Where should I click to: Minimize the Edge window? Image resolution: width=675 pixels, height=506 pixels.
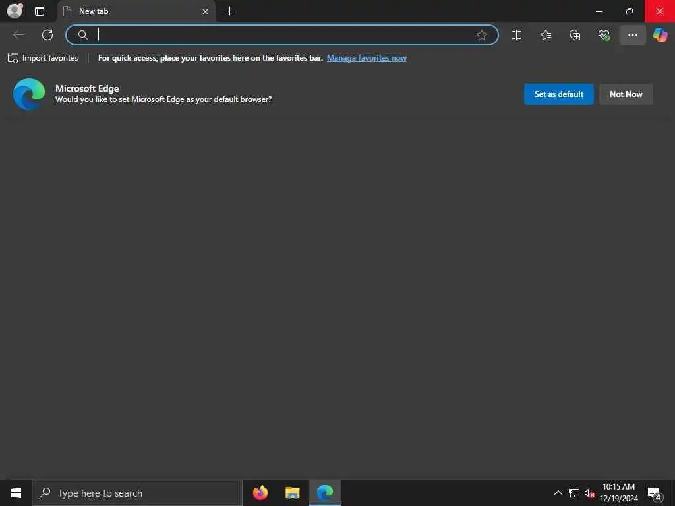pos(599,11)
